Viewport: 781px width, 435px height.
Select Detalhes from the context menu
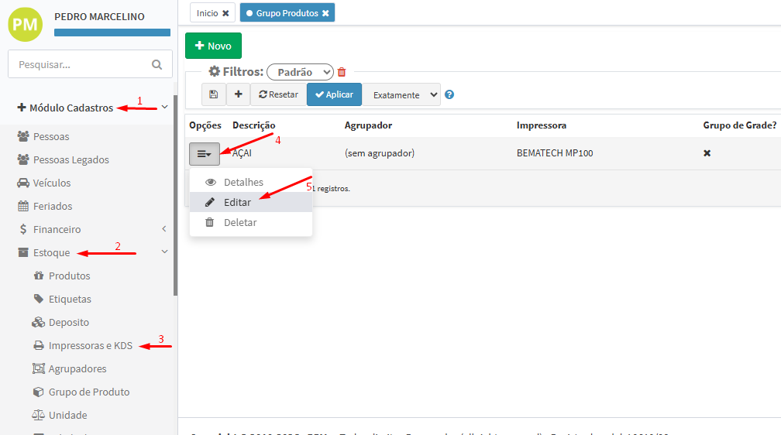click(x=243, y=182)
